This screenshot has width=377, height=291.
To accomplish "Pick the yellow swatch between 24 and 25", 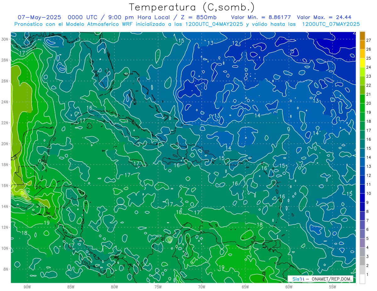I will pos(362,63).
